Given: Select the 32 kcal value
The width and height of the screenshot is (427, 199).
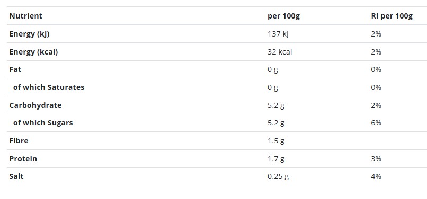Looking at the screenshot, I should [x=280, y=52].
